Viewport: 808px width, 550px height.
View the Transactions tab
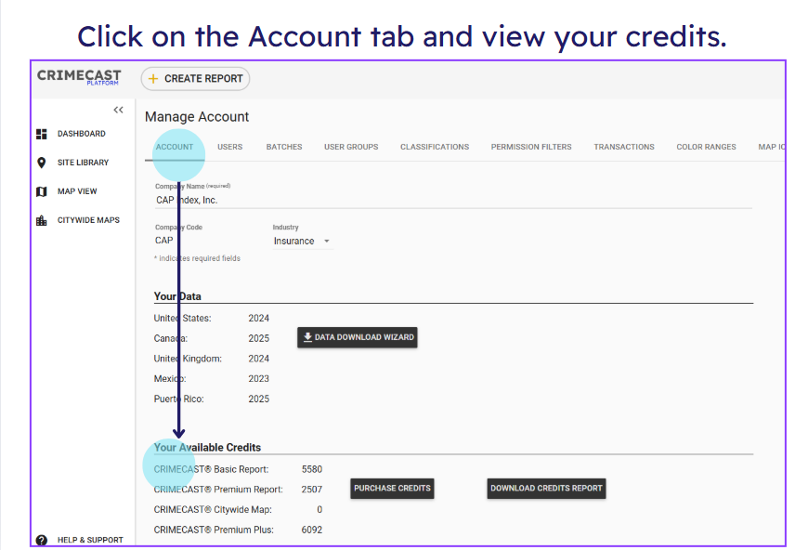pos(624,147)
